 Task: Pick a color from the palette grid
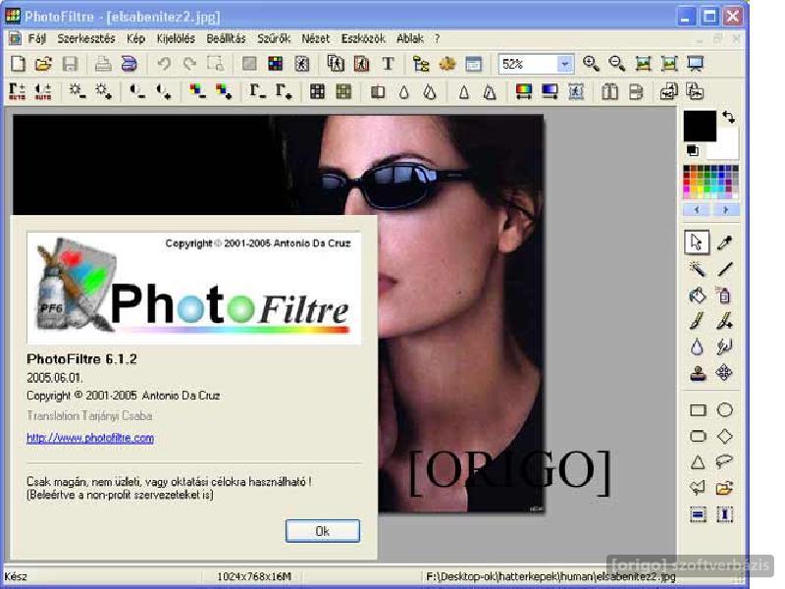710,182
